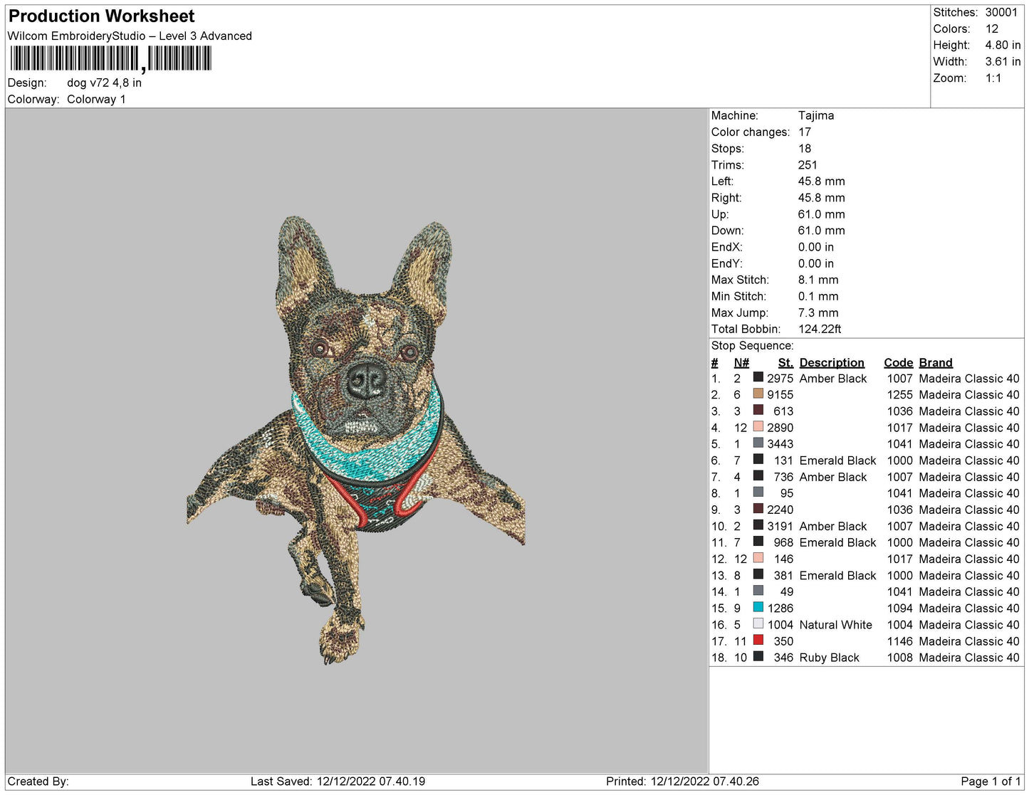Viewport: 1029px width, 795px height.
Task: Select the teal swatch in stop row 15
Action: (758, 608)
